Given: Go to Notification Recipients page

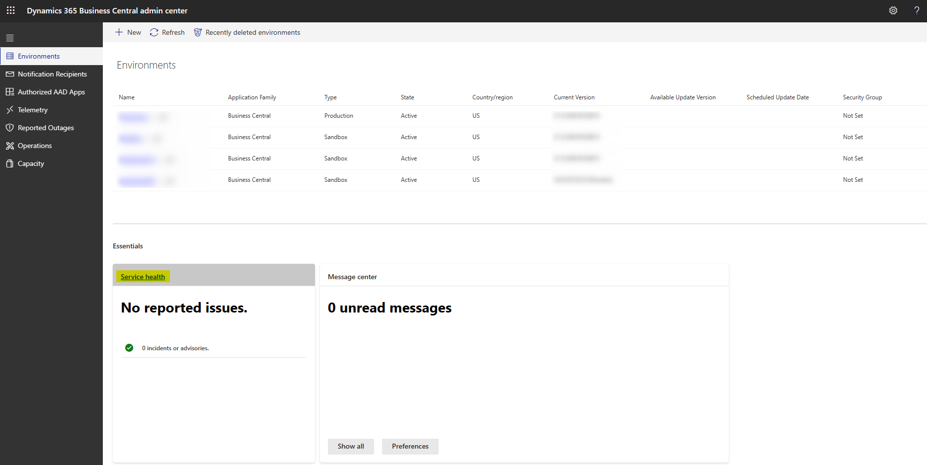Looking at the screenshot, I should click(x=52, y=74).
